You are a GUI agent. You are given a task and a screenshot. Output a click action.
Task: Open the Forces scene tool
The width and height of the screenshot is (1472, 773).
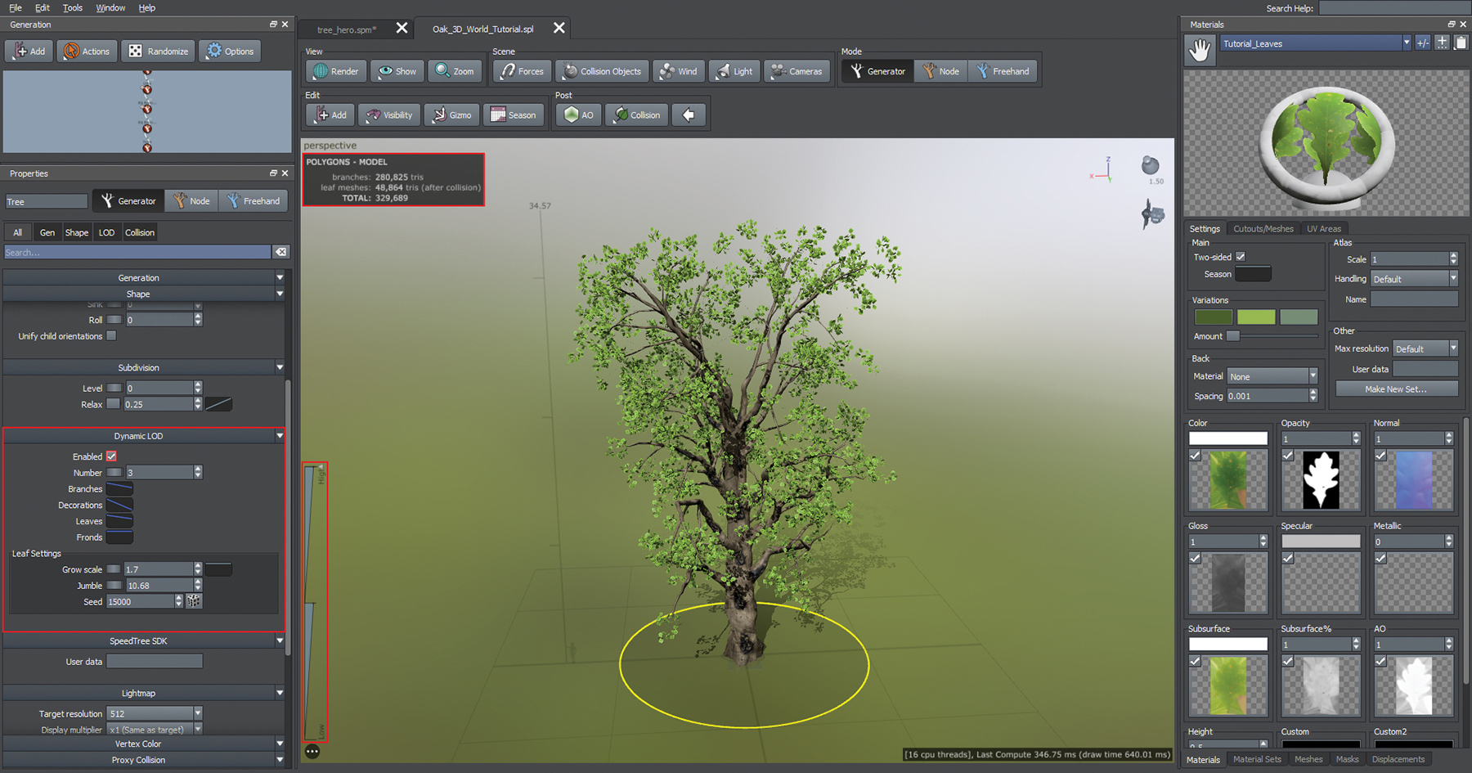tap(523, 71)
